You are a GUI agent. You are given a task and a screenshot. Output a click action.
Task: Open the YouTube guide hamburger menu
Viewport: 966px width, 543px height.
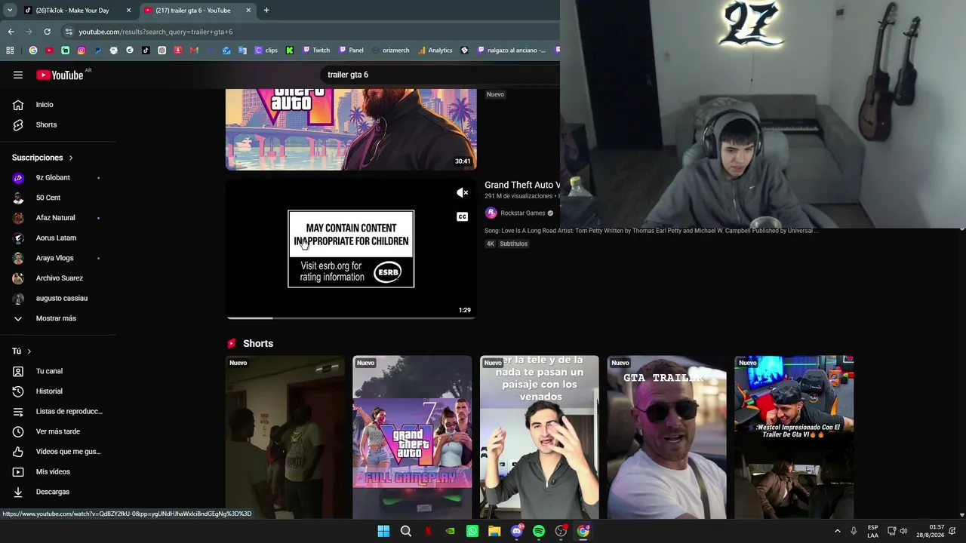18,75
